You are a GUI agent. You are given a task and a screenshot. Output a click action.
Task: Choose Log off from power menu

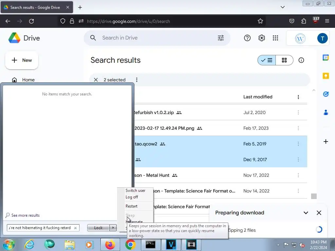tap(132, 197)
